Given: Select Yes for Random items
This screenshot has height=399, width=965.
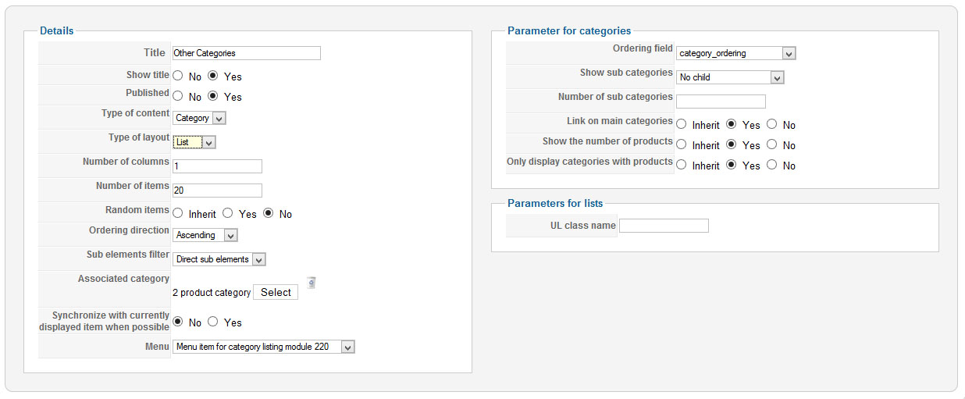Looking at the screenshot, I should click(228, 213).
